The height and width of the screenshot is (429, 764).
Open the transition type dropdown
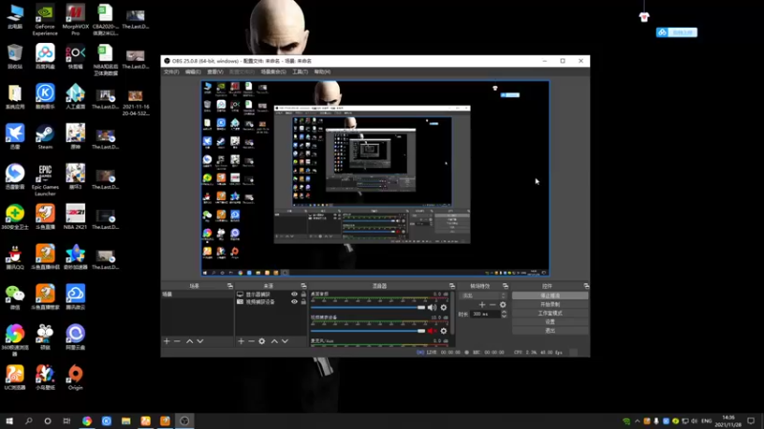point(484,296)
